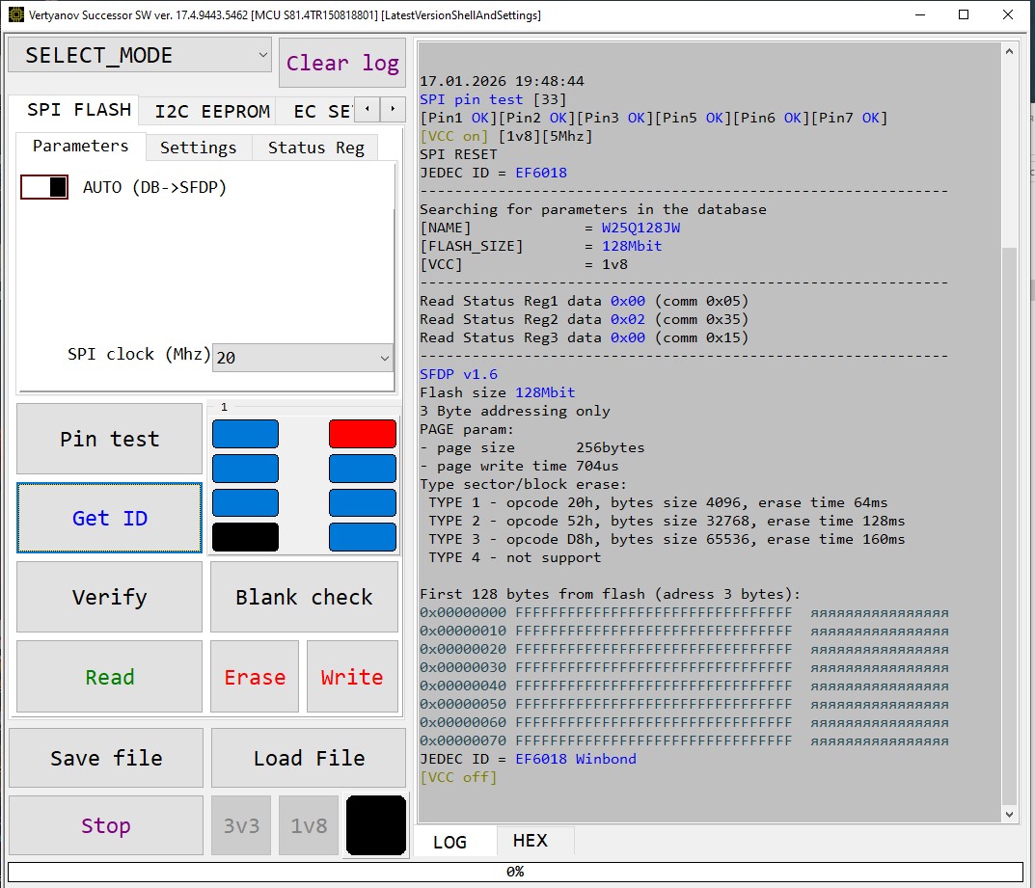Toggle the AUTO (DB->SFDP) switch
Viewport: 1035px width, 888px height.
click(x=44, y=187)
